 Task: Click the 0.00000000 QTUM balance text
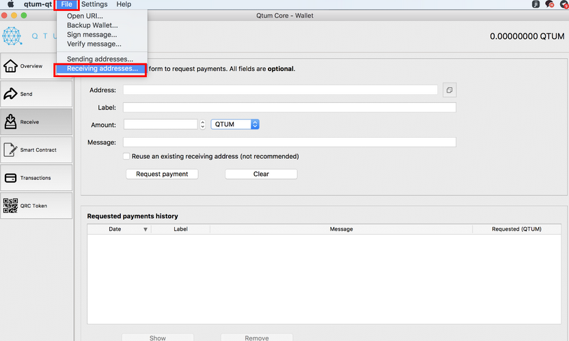527,36
